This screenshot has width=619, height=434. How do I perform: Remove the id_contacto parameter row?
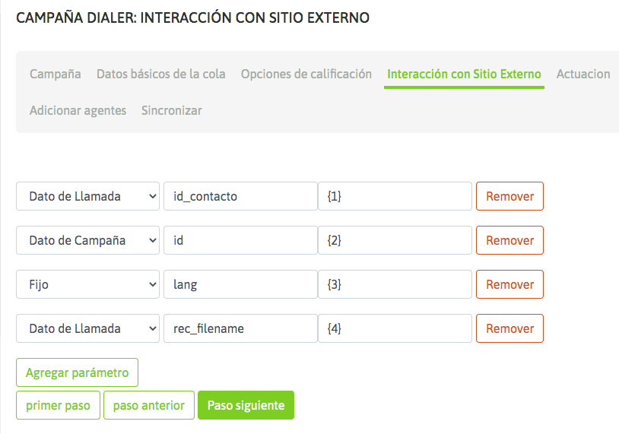(509, 196)
